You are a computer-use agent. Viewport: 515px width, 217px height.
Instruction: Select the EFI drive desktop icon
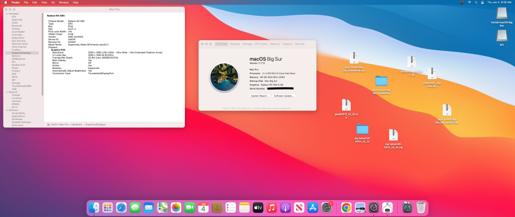502,38
